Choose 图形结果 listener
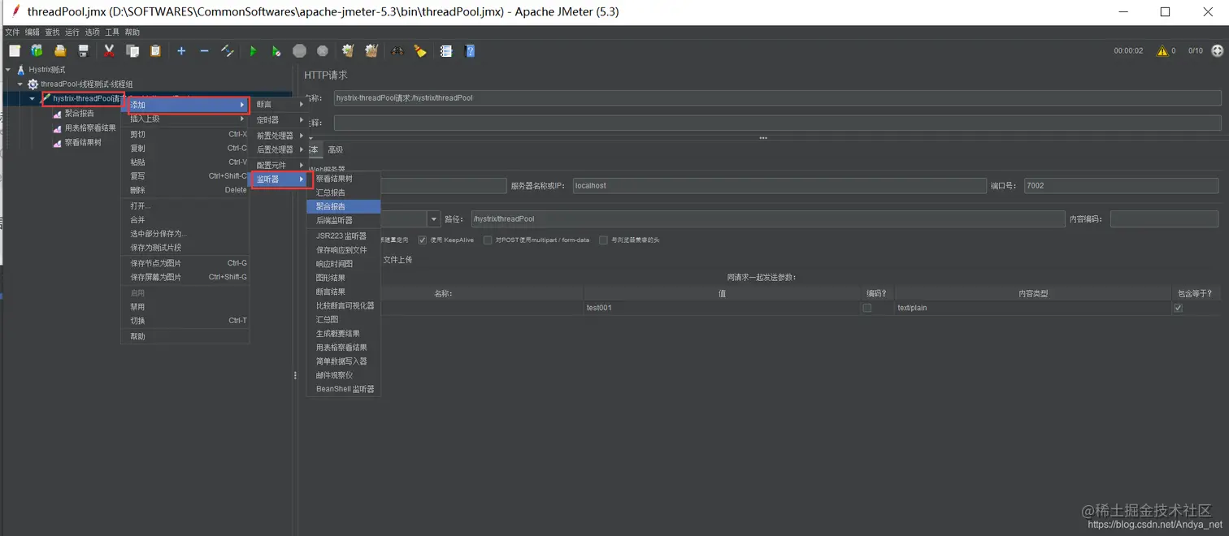 click(x=344, y=279)
